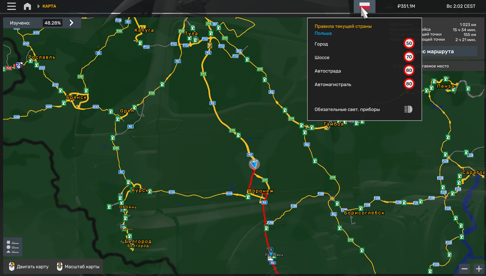
Task: Click the 1 023 км distance value
Action: click(x=467, y=25)
